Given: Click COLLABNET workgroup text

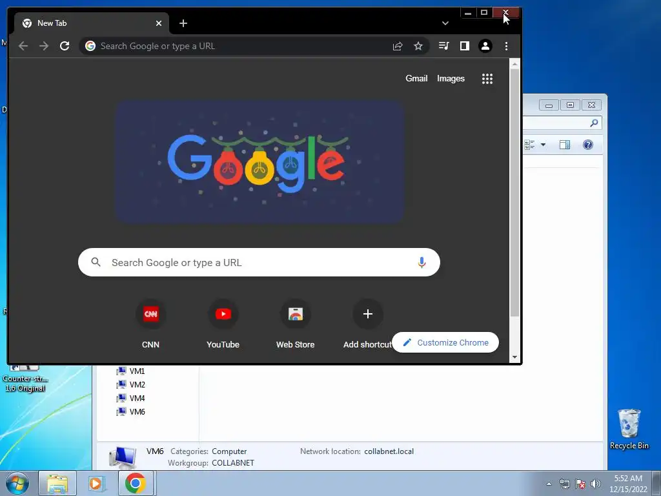Looking at the screenshot, I should coord(232,463).
